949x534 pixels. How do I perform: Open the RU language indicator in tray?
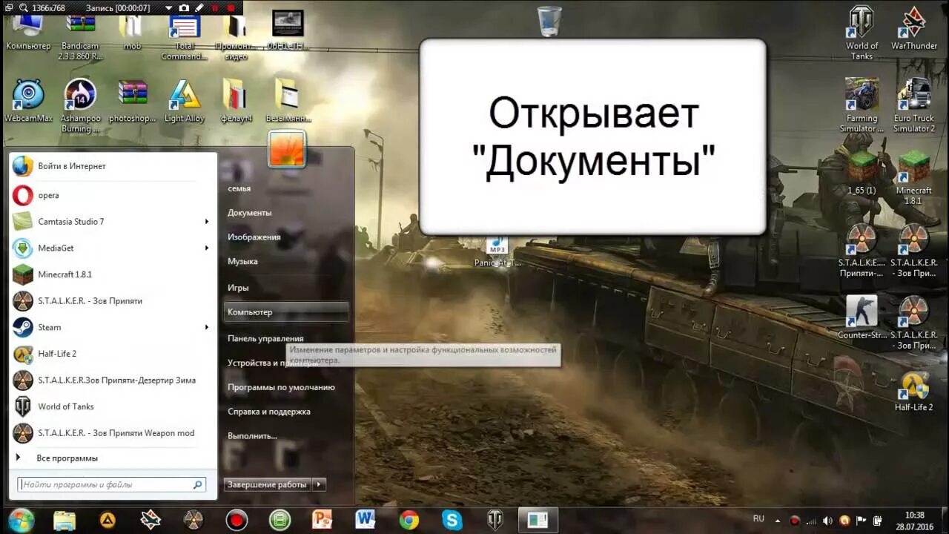pyautogui.click(x=758, y=518)
